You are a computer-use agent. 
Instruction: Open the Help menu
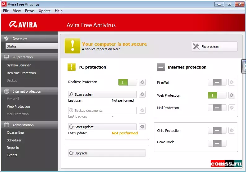[x=59, y=11]
